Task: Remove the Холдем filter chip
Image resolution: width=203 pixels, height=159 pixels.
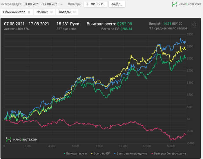Action: pyautogui.click(x=74, y=12)
